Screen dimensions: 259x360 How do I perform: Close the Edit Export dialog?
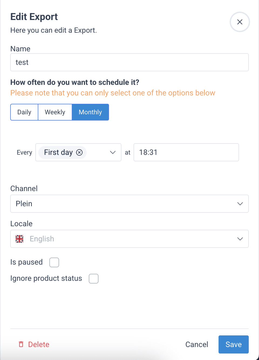pos(240,22)
